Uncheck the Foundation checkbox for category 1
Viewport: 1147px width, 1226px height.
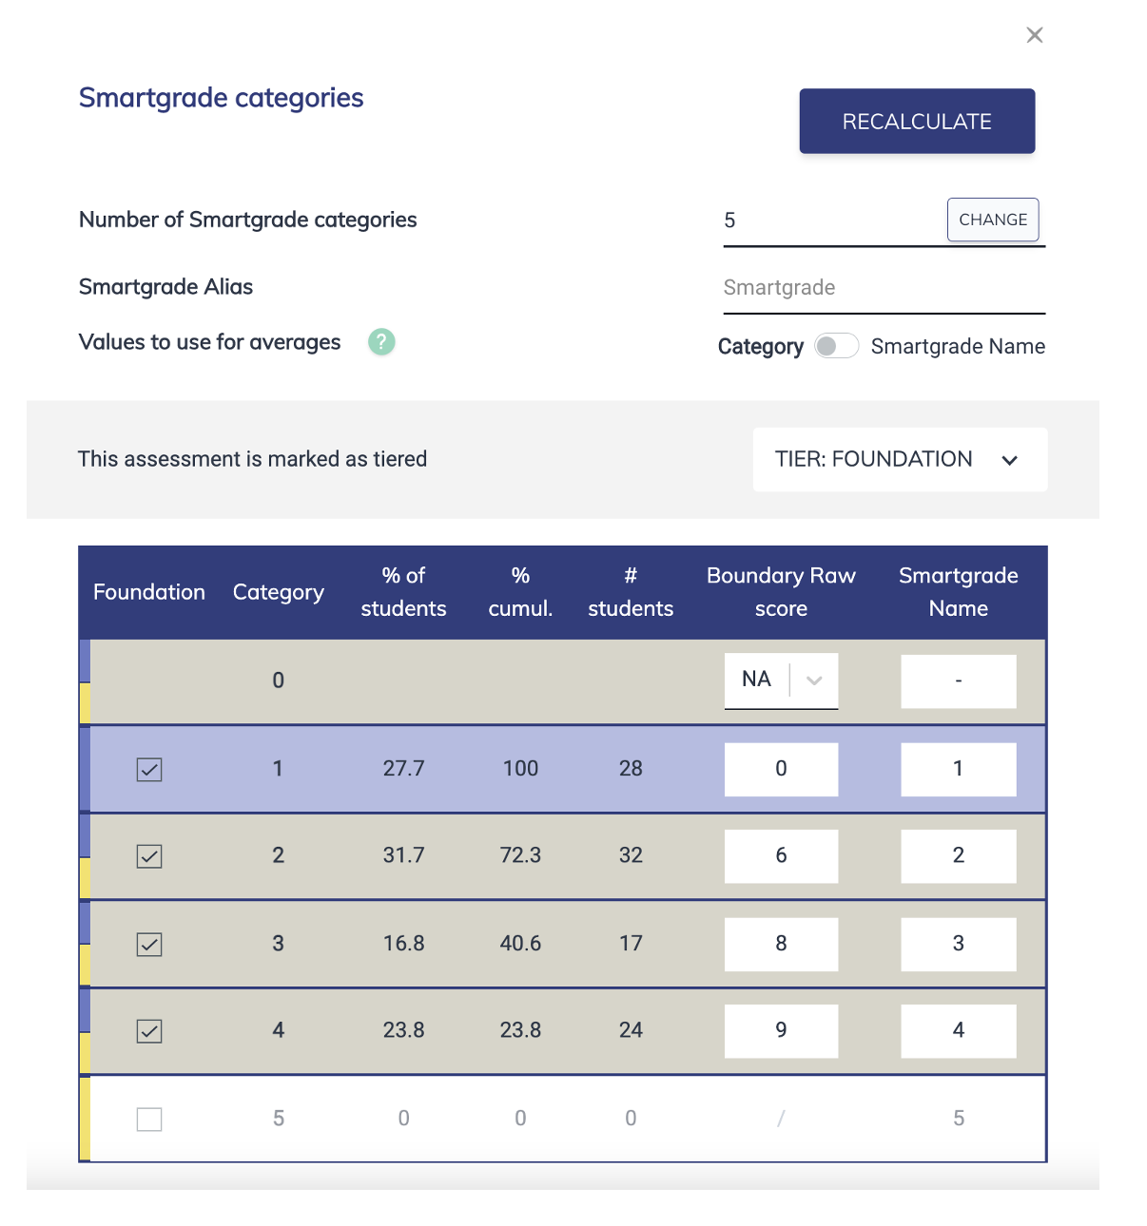pyautogui.click(x=148, y=770)
